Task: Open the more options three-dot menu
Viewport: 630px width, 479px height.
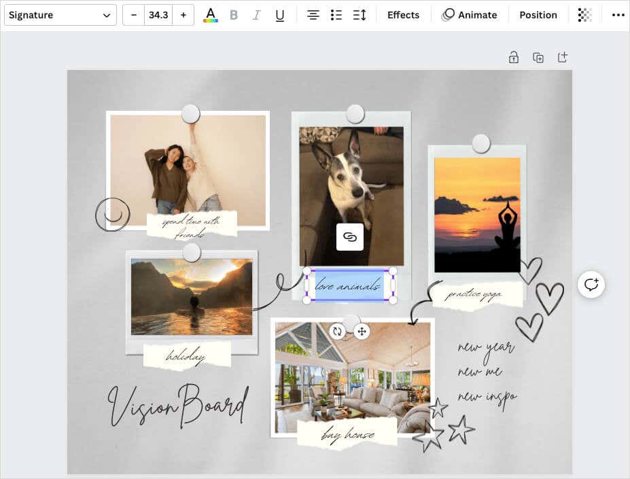Action: pos(617,15)
